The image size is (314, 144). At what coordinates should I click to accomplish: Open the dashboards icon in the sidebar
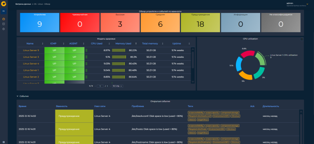(x=4, y=19)
